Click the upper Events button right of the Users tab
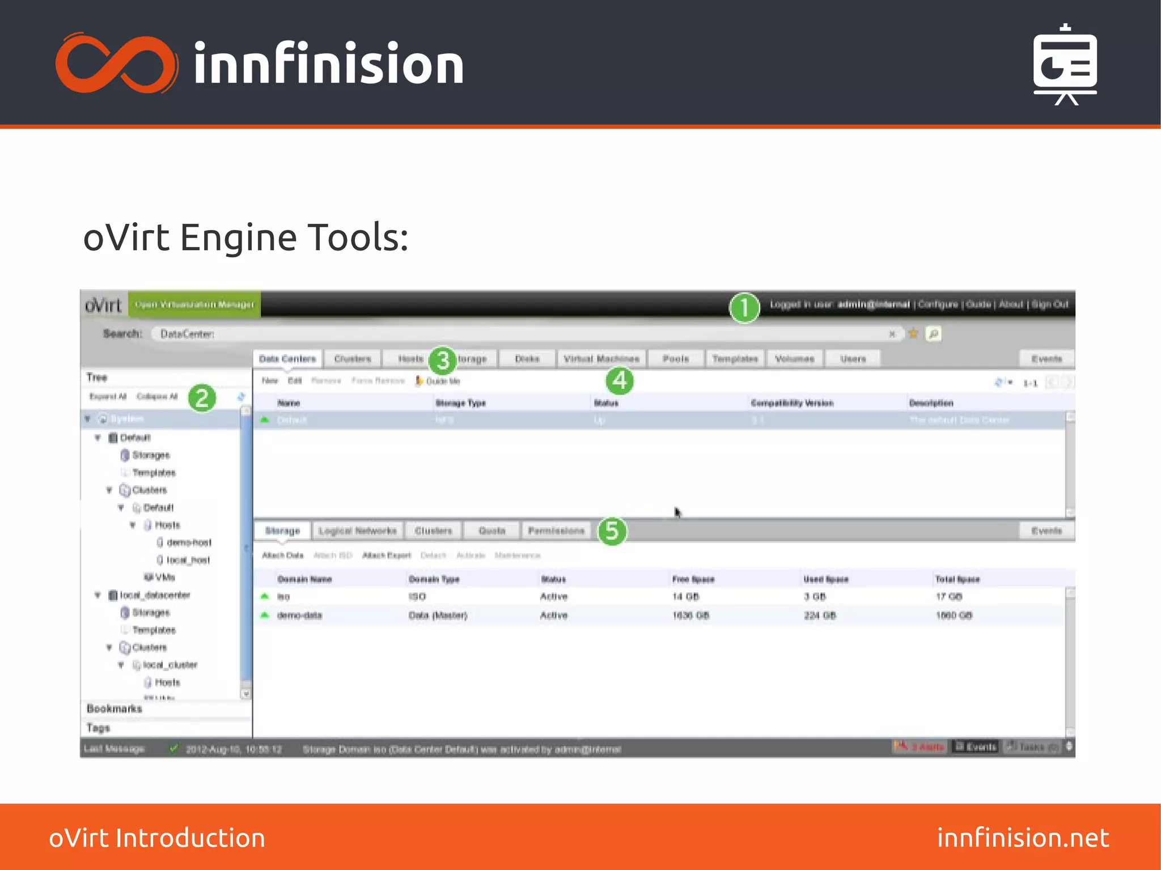1161x870 pixels. [1046, 359]
